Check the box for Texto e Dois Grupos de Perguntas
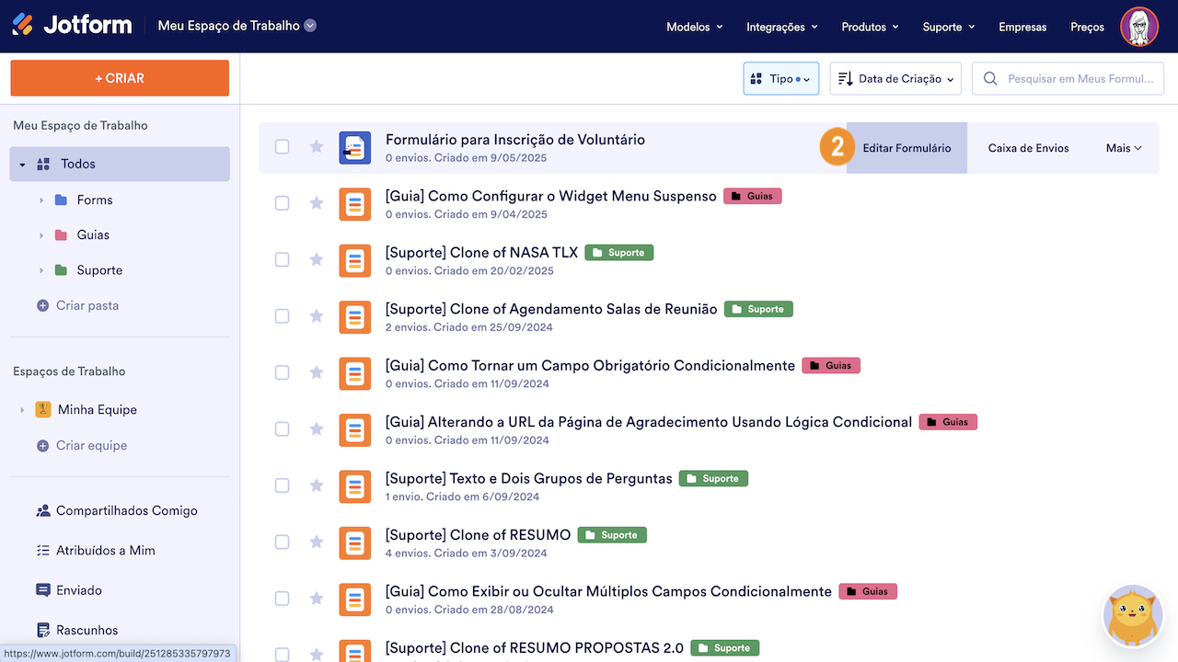The width and height of the screenshot is (1178, 662). [x=283, y=485]
